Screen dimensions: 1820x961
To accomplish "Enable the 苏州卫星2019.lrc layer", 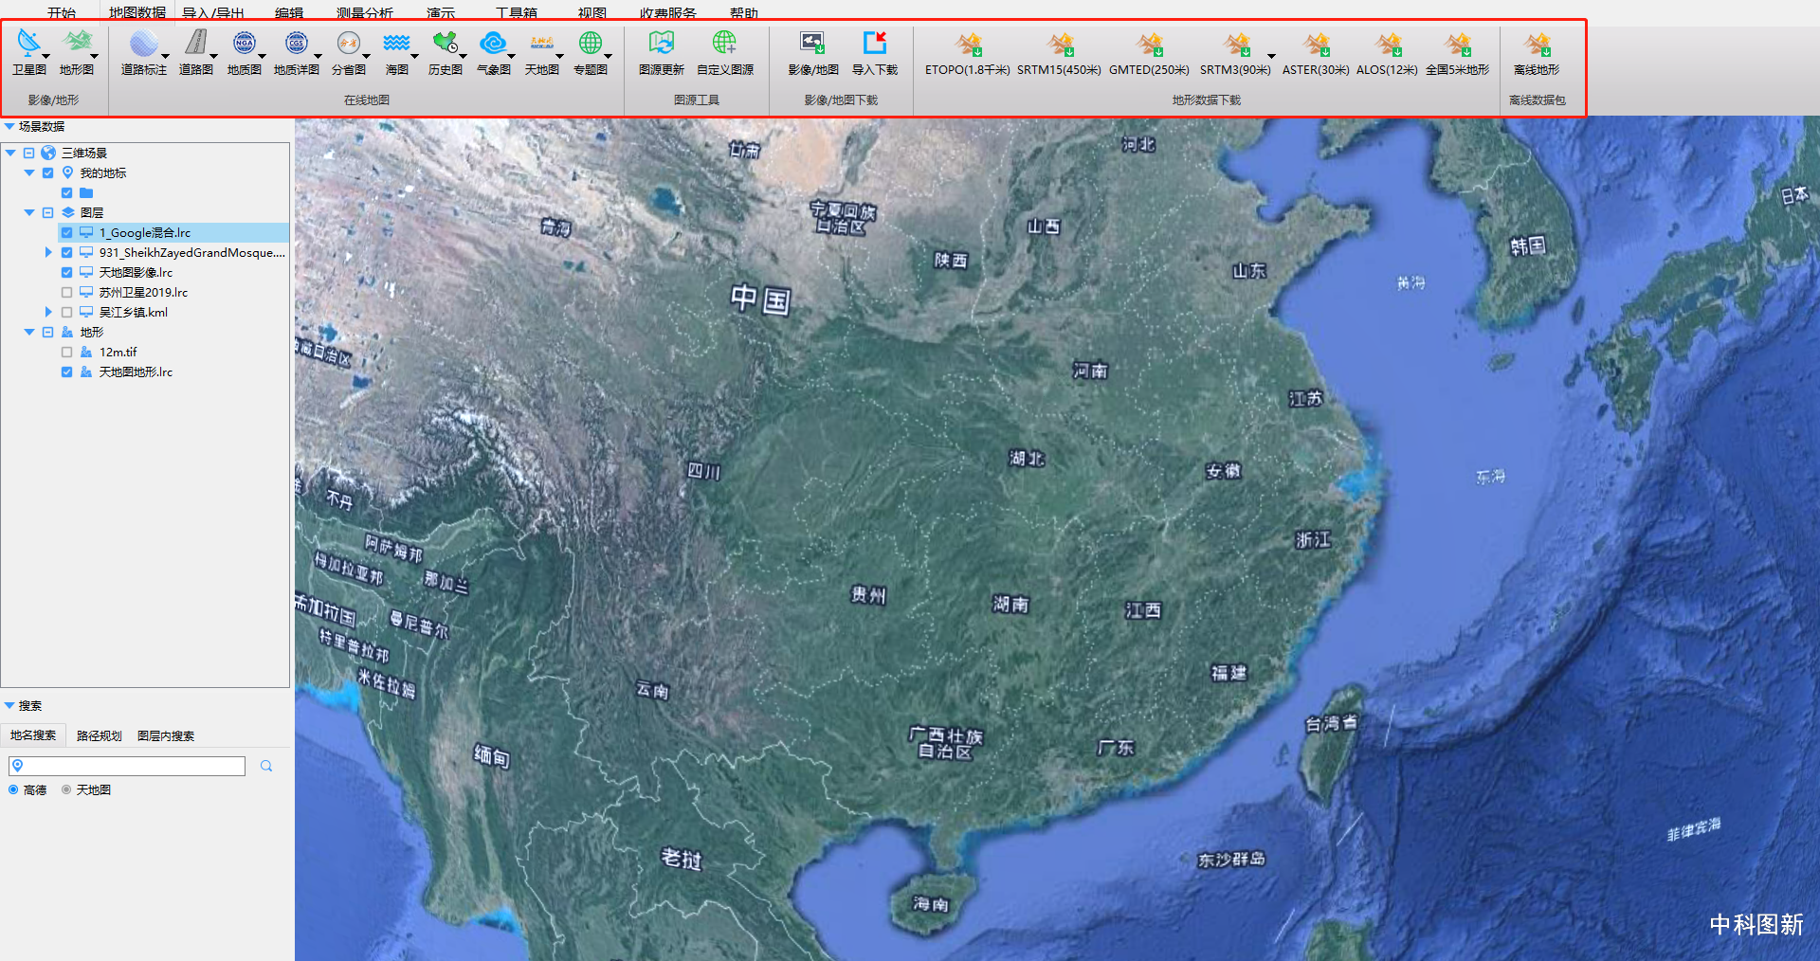I will pyautogui.click(x=66, y=292).
